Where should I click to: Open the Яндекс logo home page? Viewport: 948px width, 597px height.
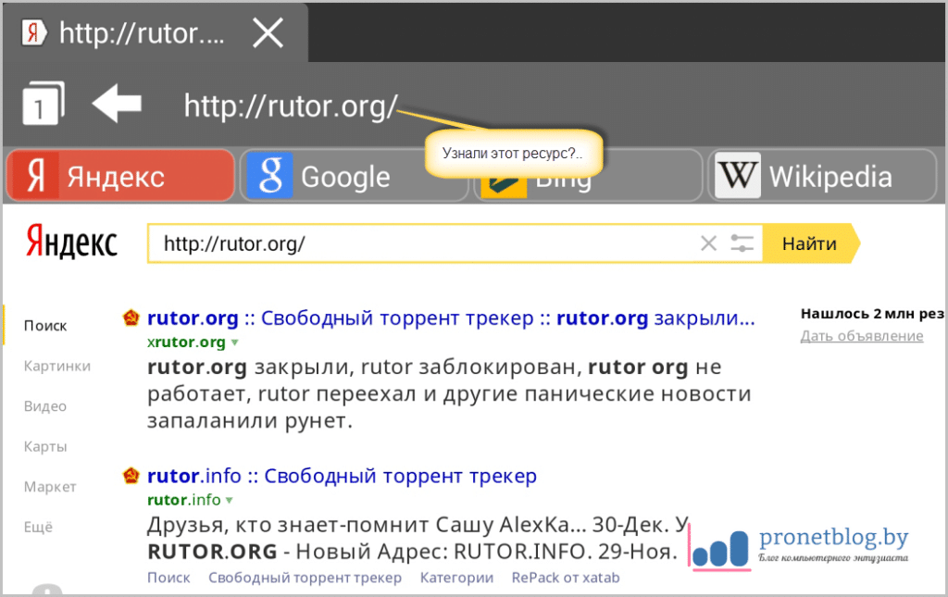click(x=71, y=243)
